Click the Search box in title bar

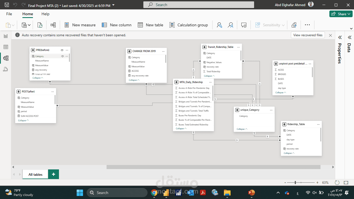(x=199, y=5)
